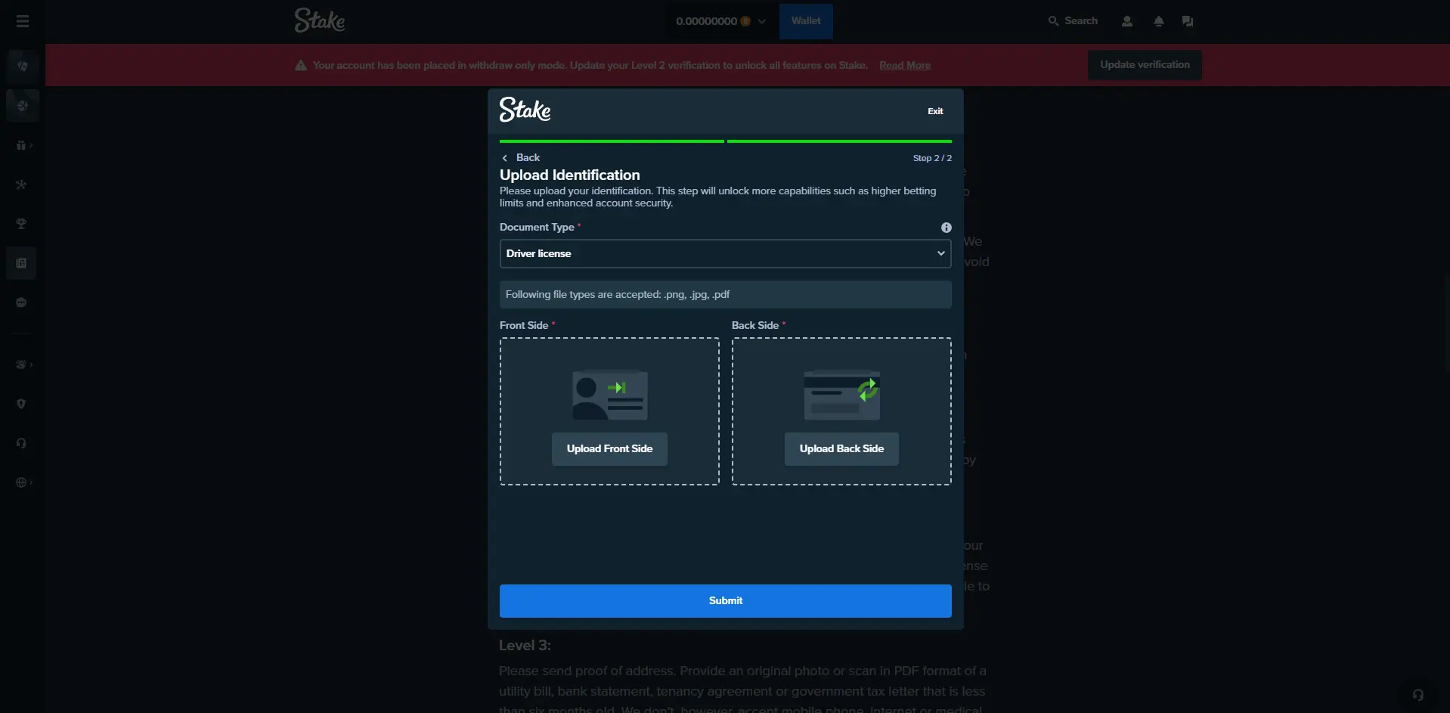
Task: Open the Document Type dropdown showing Driver license
Action: click(x=725, y=253)
